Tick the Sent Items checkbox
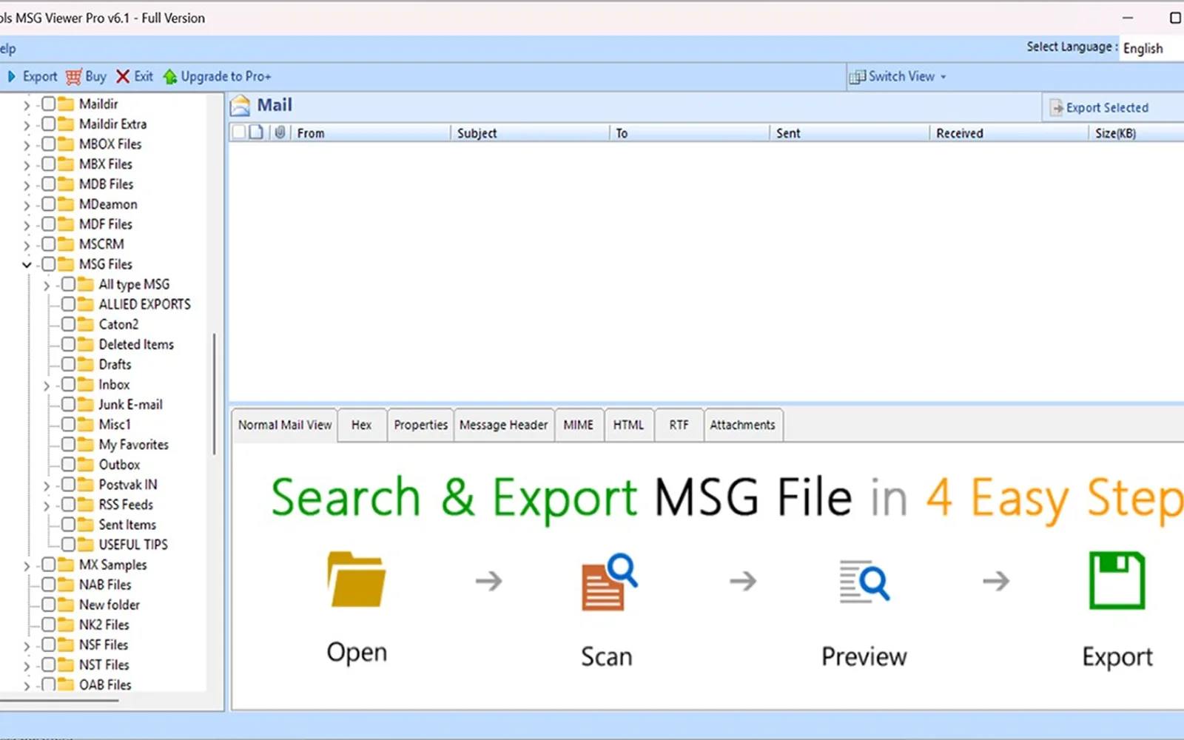Viewport: 1184px width, 740px height. point(68,525)
